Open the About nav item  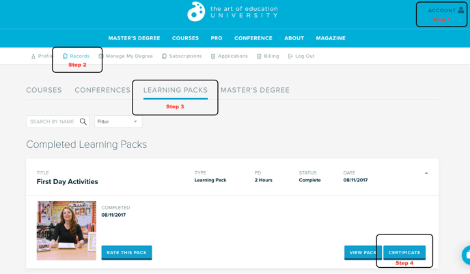294,38
